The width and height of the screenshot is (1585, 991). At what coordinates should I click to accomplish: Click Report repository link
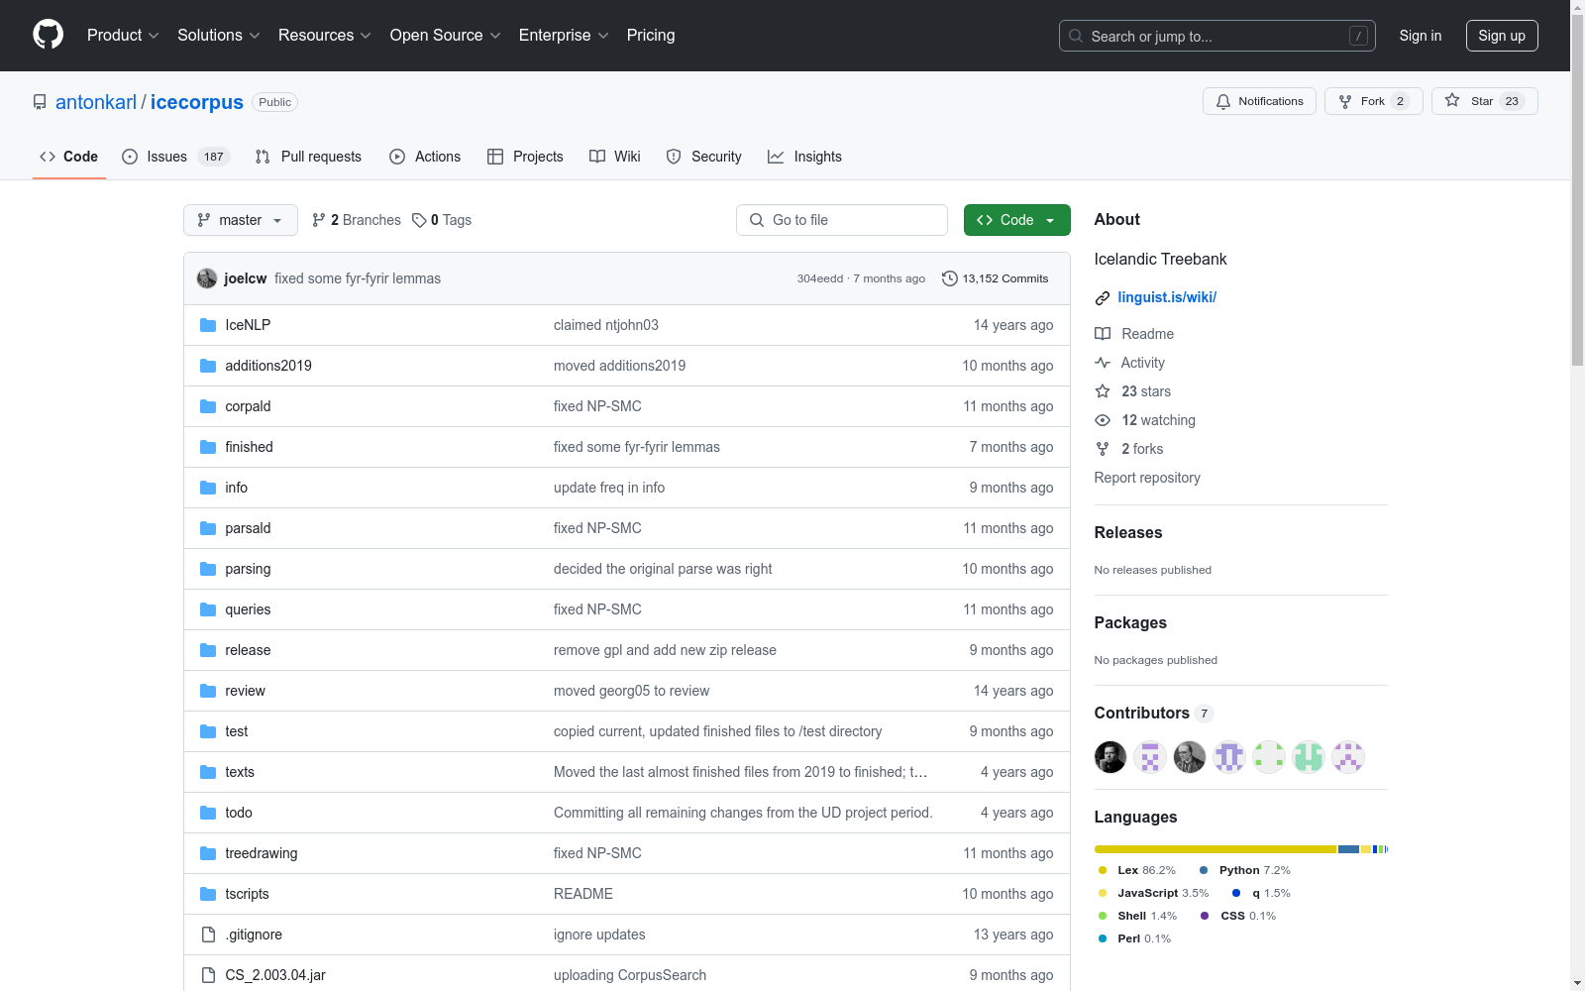click(x=1147, y=478)
